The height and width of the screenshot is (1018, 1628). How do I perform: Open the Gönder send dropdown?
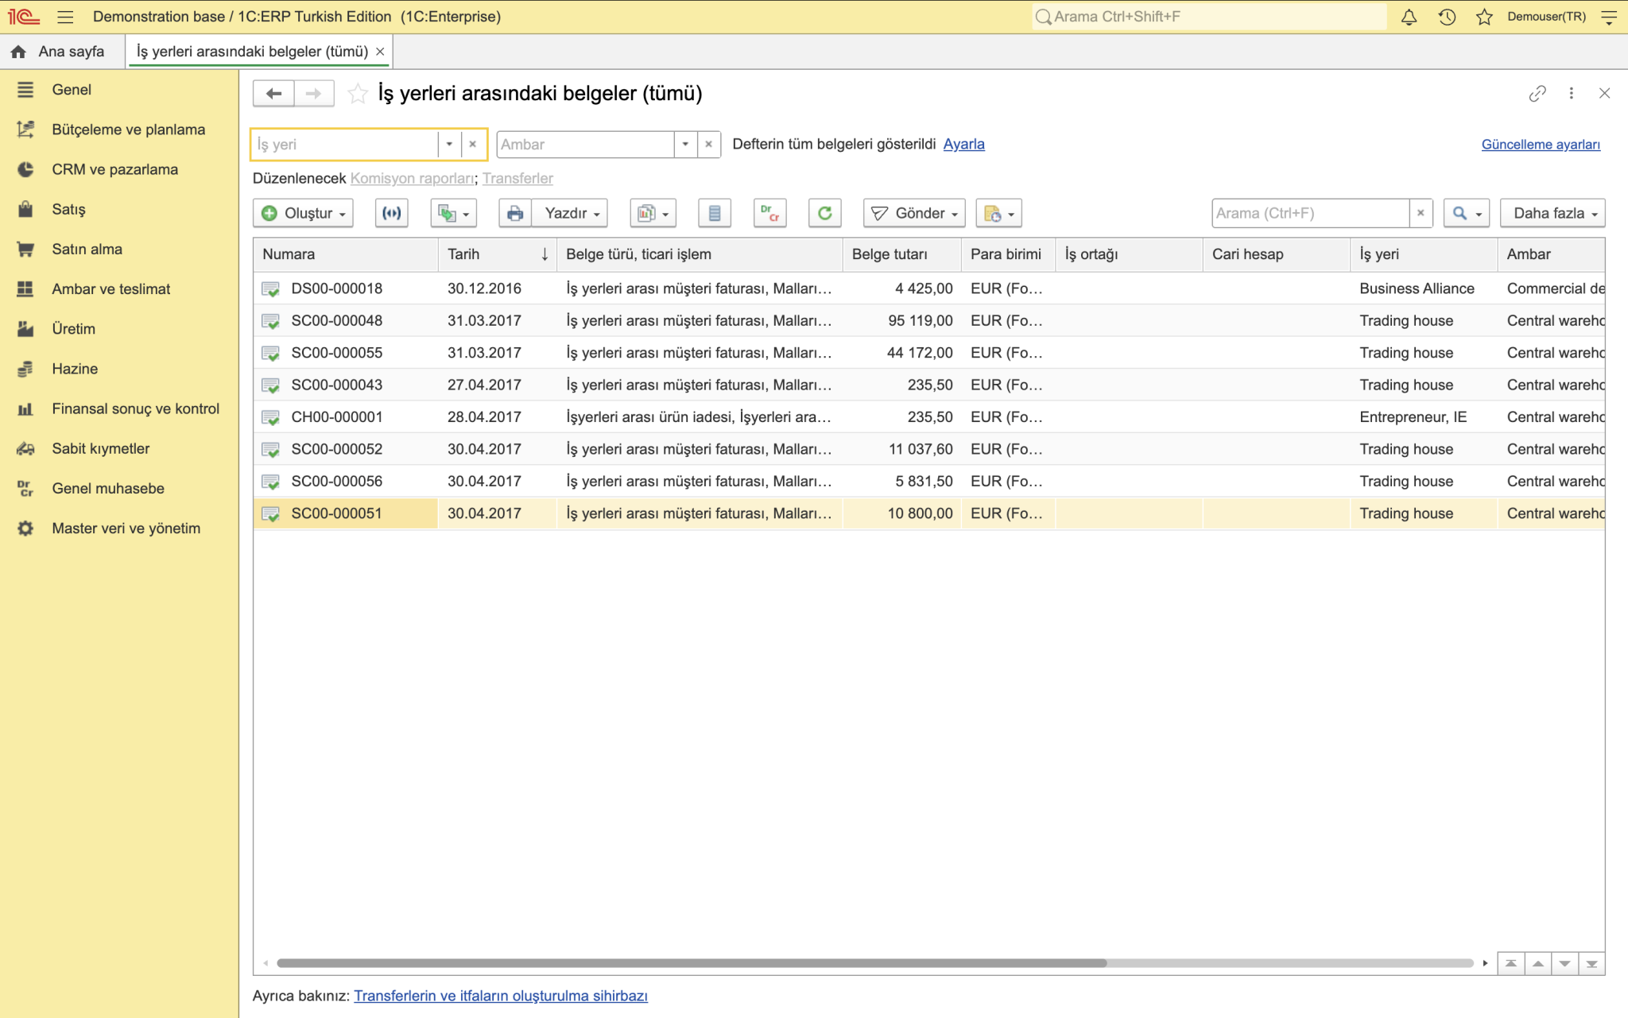pos(914,213)
